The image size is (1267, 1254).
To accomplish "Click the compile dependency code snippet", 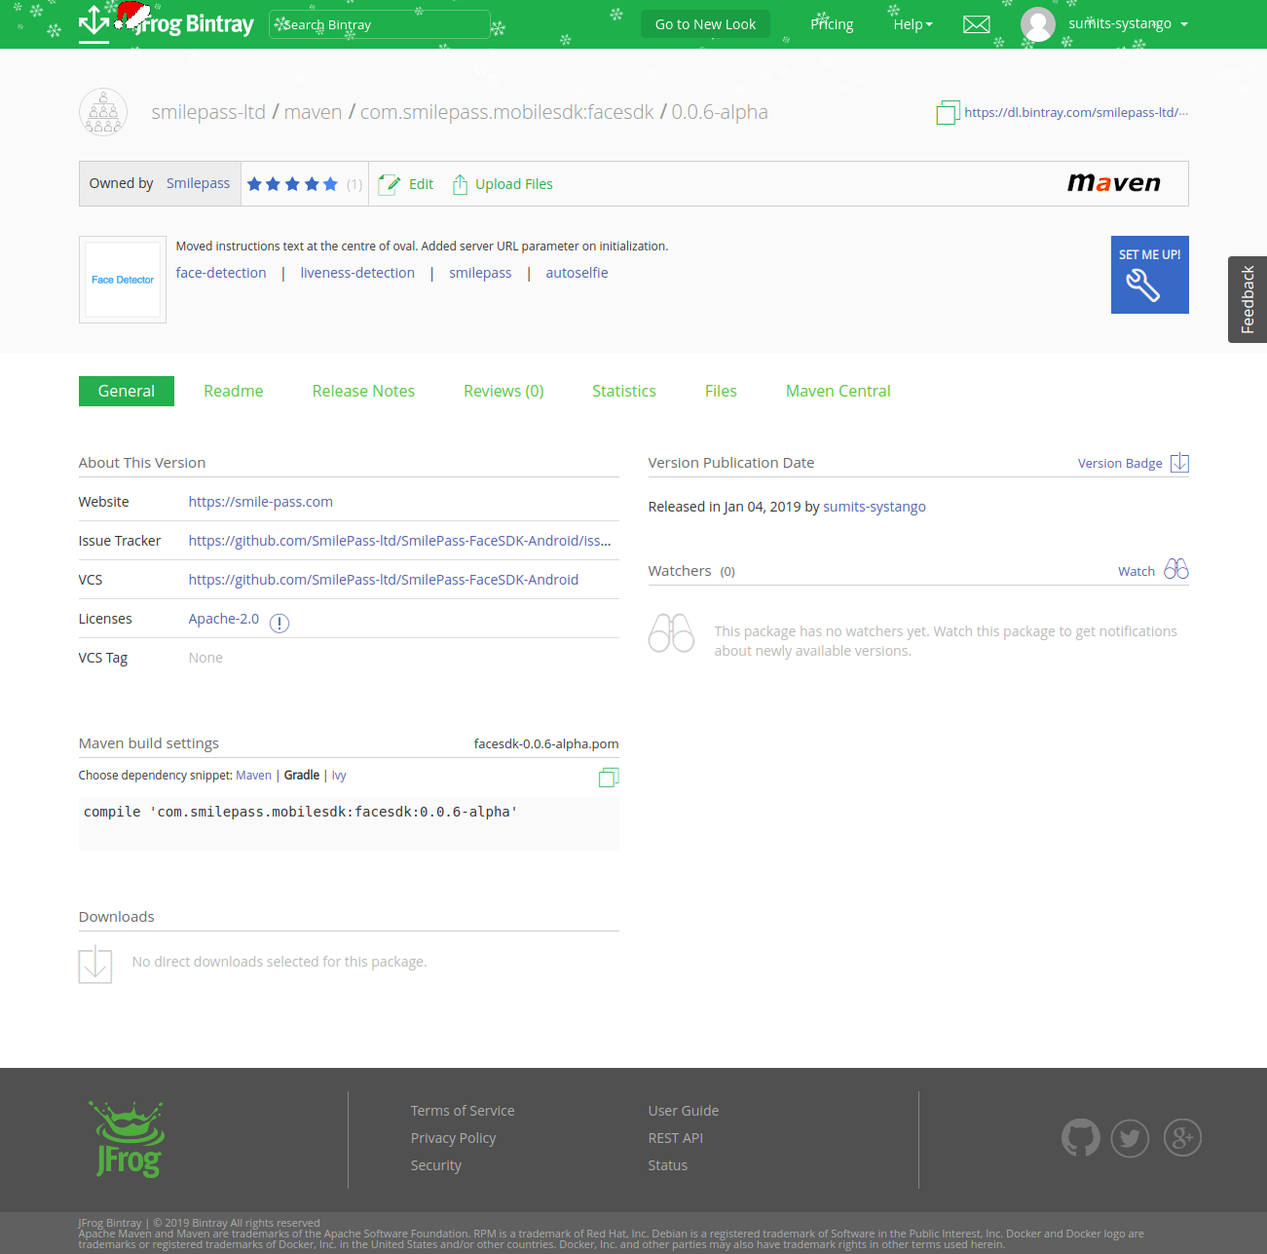I will point(349,823).
